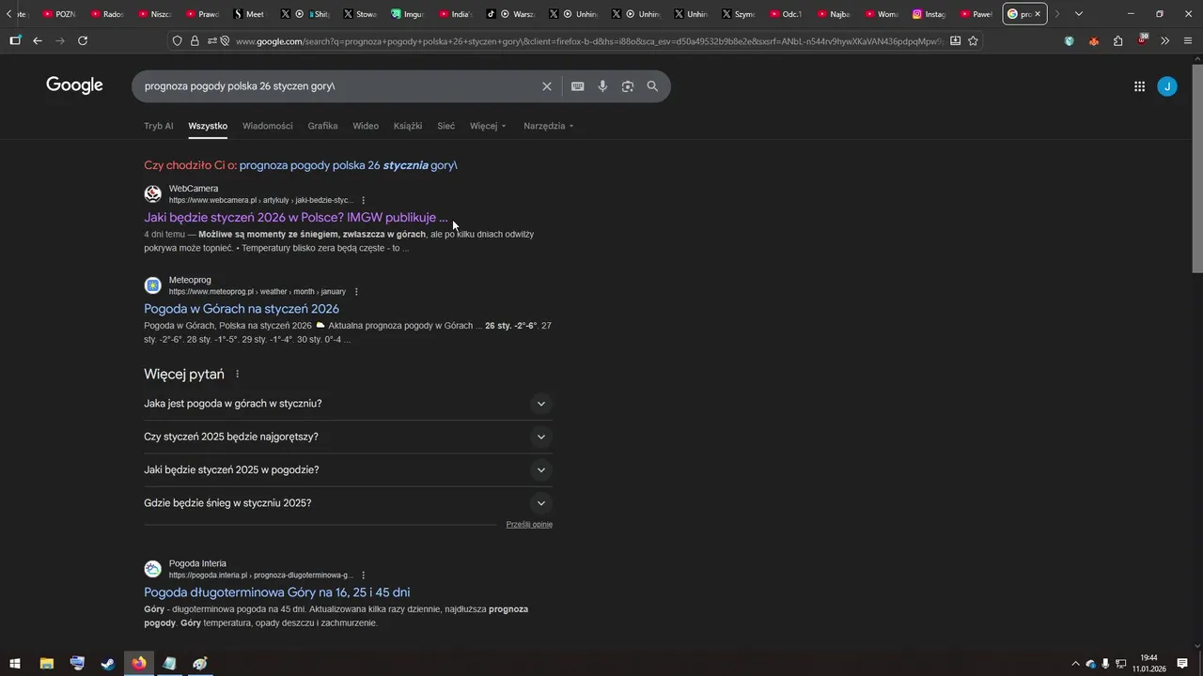Open the Narzędzia tools dropdown

548,126
